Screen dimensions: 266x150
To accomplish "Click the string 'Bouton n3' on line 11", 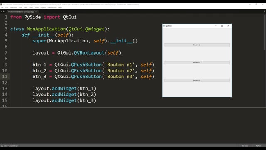I will [120, 77].
